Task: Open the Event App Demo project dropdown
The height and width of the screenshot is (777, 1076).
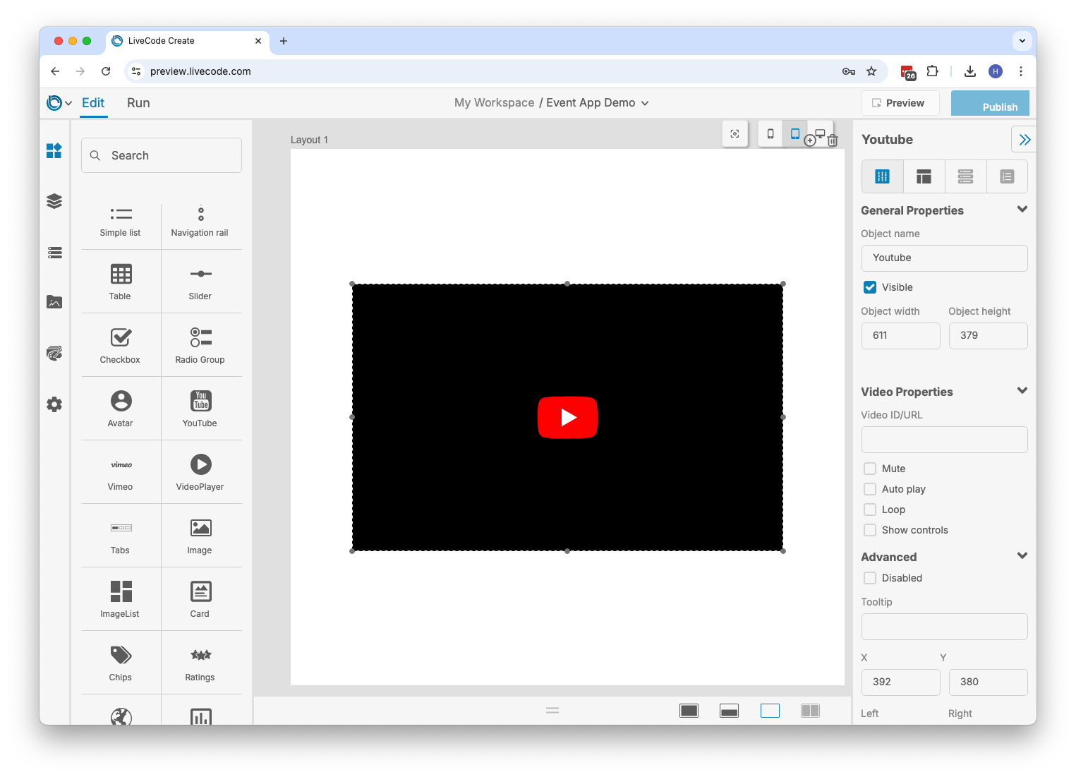Action: pos(598,103)
